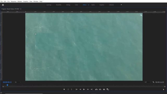Step forward one frame
167x94 pixels.
click(88, 89)
